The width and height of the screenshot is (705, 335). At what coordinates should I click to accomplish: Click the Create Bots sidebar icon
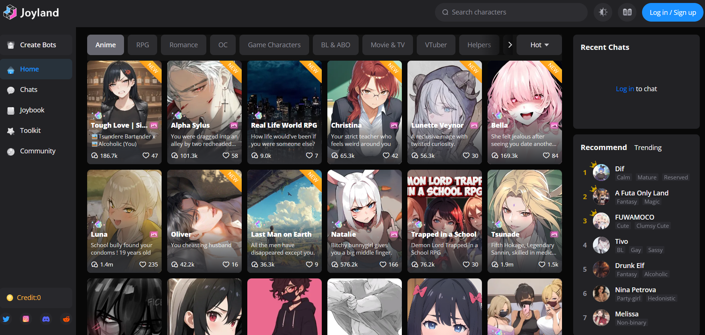point(11,45)
